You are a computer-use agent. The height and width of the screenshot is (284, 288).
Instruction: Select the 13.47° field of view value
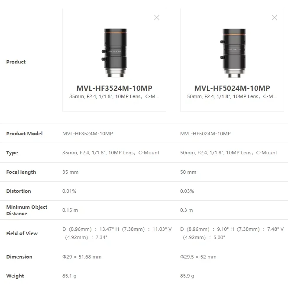coord(117,233)
